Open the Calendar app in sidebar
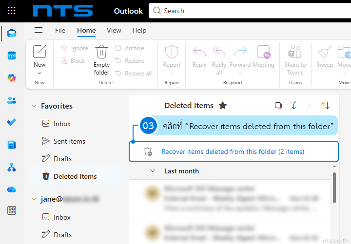The height and width of the screenshot is (244, 351). click(12, 56)
